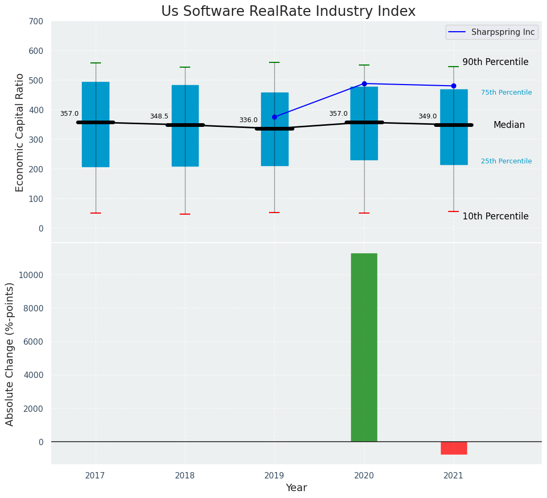Click the Median annotation label
Screen dimensions: 547x498
[x=509, y=125]
